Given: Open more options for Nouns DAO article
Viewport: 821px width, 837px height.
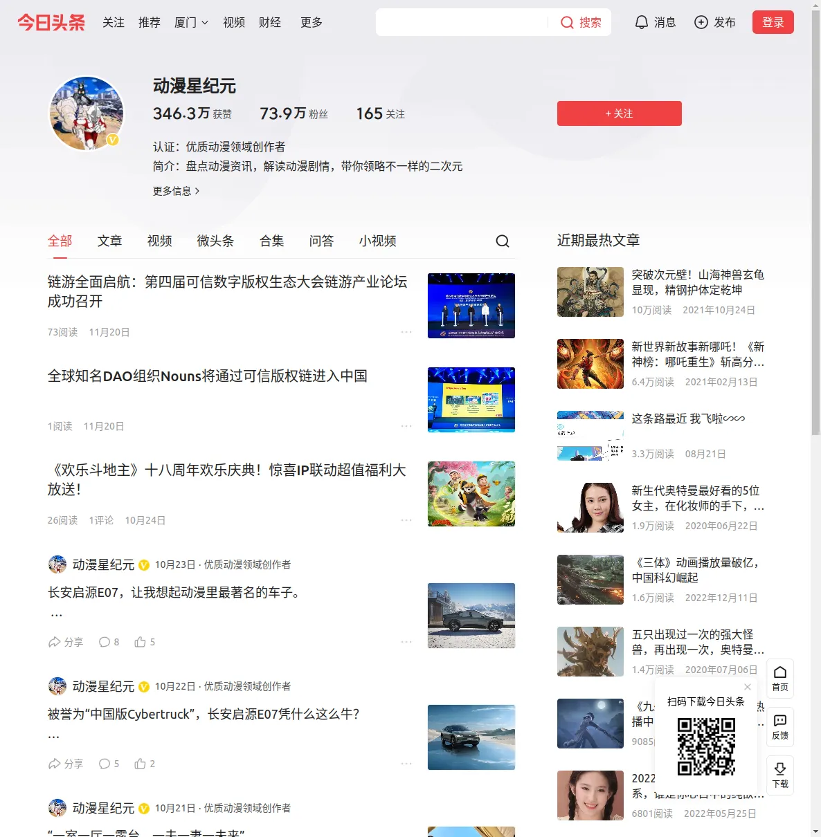Looking at the screenshot, I should click(406, 426).
